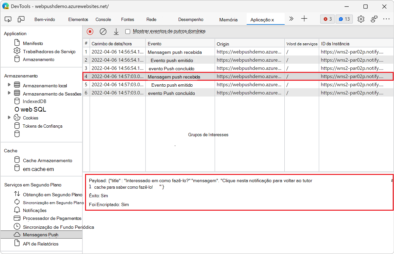This screenshot has width=394, height=254.
Task: Click the download events arrow icon
Action: tap(116, 32)
